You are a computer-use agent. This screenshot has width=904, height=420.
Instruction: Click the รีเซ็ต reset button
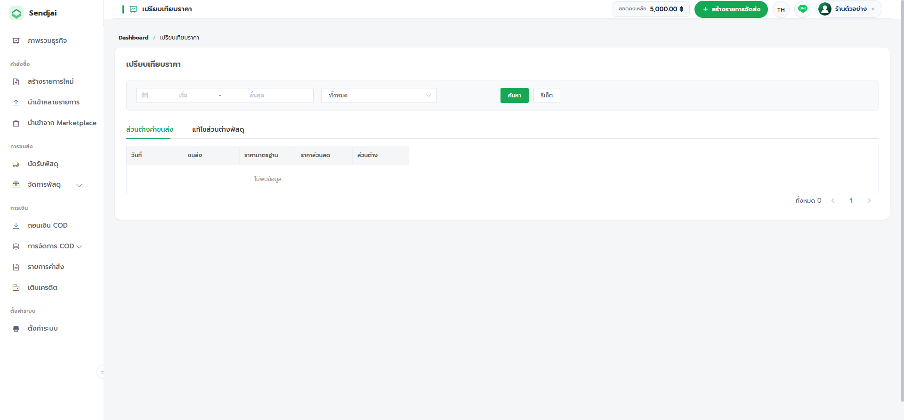tap(547, 95)
